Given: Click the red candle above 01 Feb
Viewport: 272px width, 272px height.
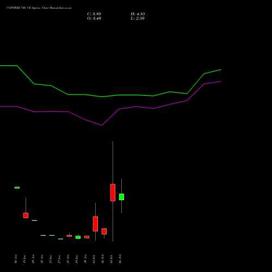Looking at the screenshot, I should click(95, 224).
